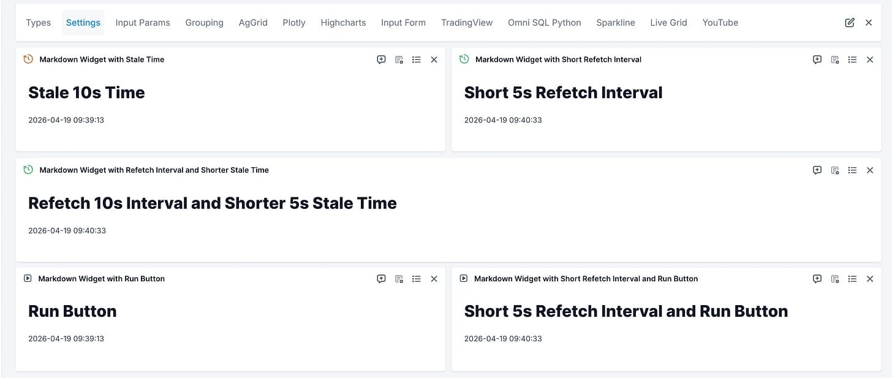Viewport: 892px width, 378px height.
Task: Open the Highcharts tab
Action: pyautogui.click(x=343, y=22)
